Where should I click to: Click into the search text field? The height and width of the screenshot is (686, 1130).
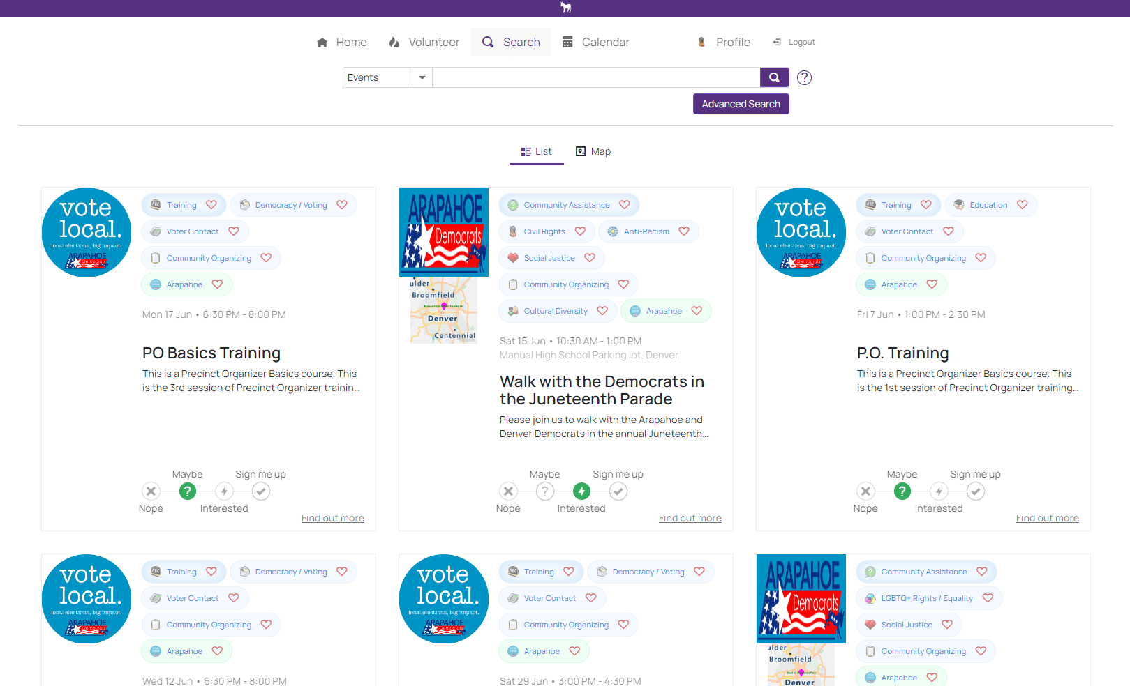[595, 77]
